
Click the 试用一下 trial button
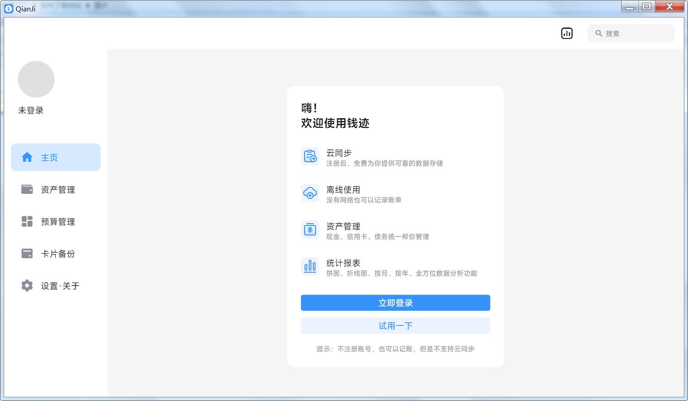(395, 326)
